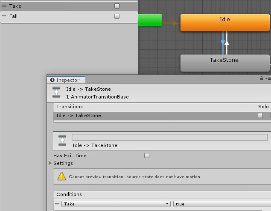Enable Solo for Idle -> TakeStone transition

coord(260,116)
